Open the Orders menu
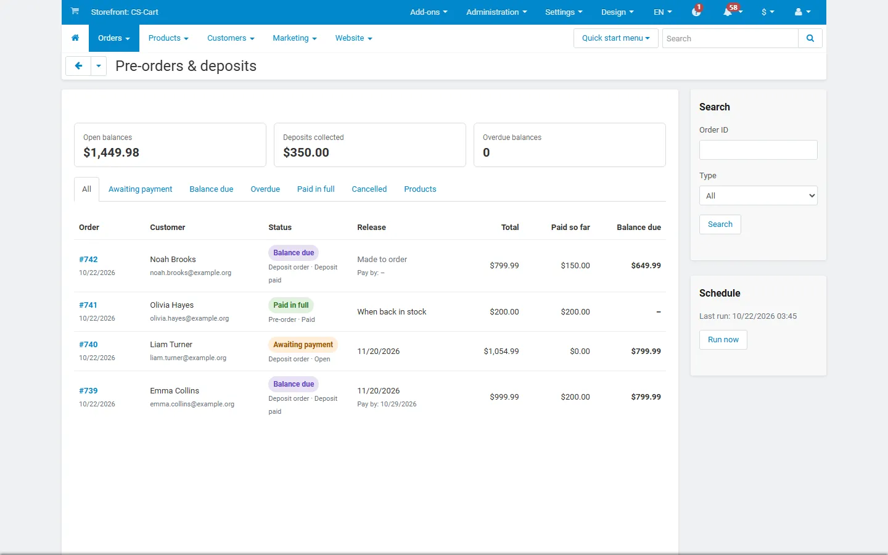The image size is (888, 555). pos(114,38)
